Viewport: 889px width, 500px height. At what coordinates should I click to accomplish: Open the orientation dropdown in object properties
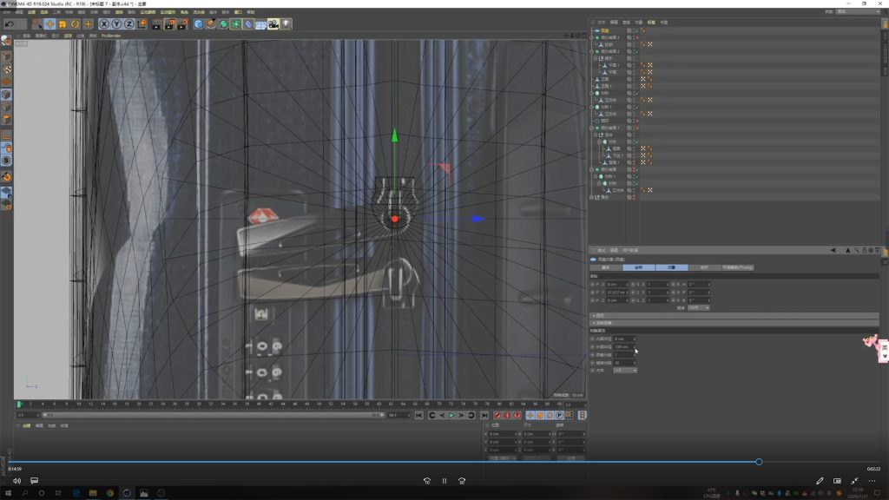point(625,370)
